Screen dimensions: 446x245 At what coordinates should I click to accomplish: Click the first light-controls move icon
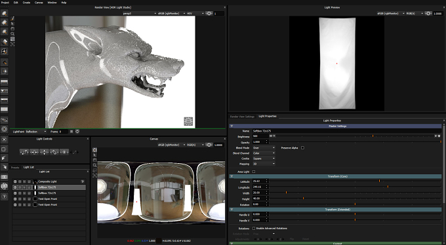[x=24, y=152]
